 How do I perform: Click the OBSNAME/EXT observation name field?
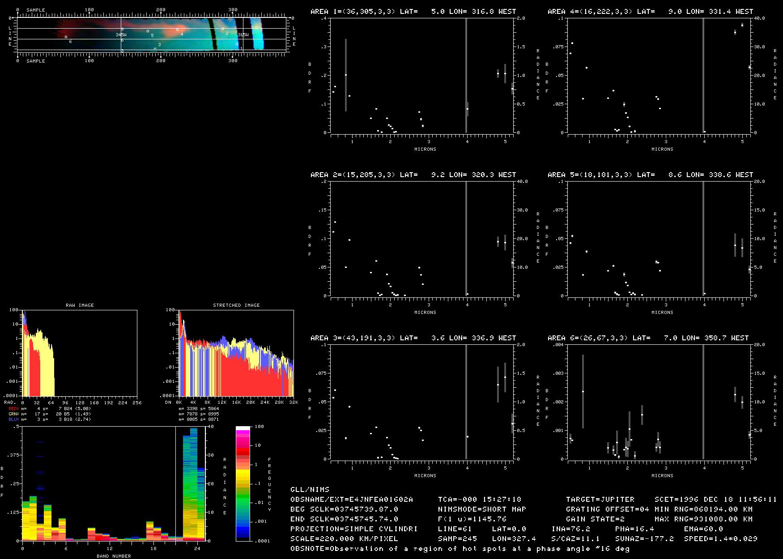tap(352, 500)
